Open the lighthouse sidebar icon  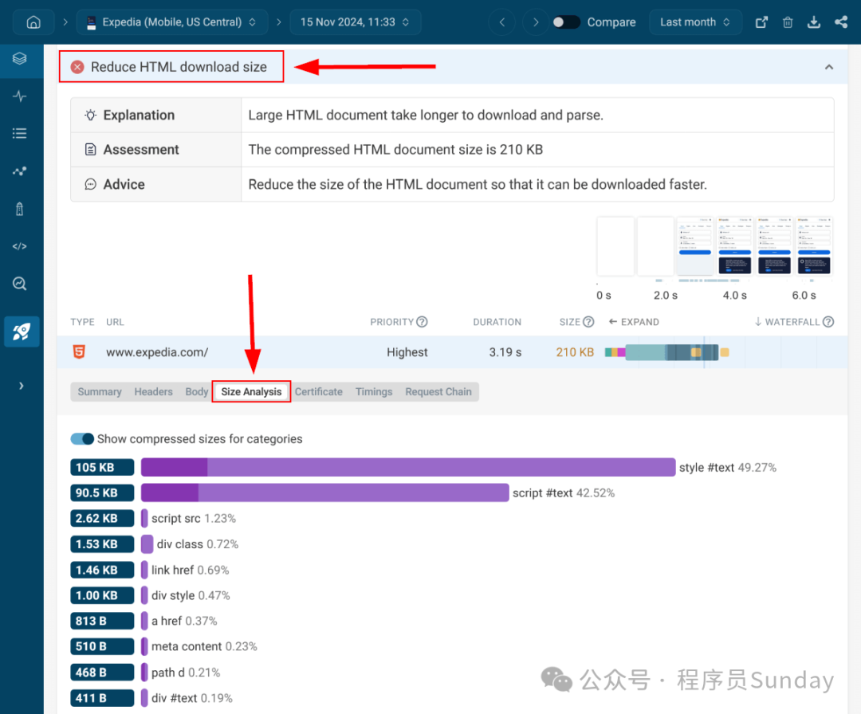[20, 209]
